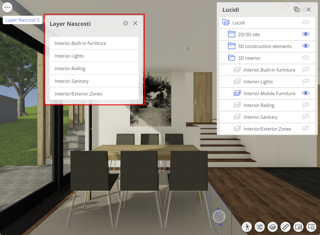Select root Lucidi label in the tree

point(238,23)
